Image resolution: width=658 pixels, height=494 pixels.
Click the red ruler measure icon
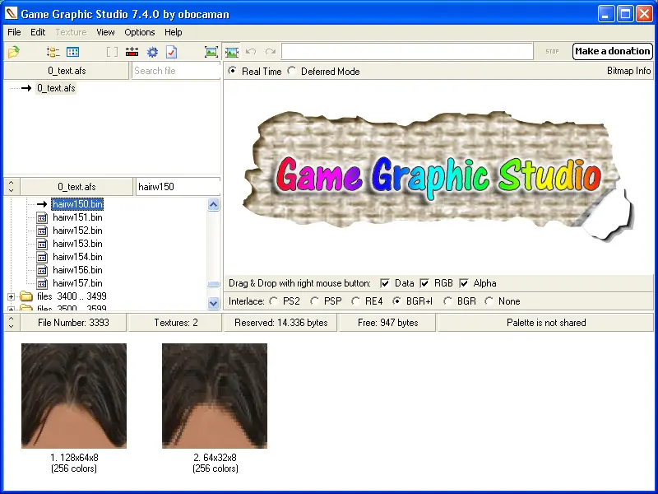tap(132, 52)
